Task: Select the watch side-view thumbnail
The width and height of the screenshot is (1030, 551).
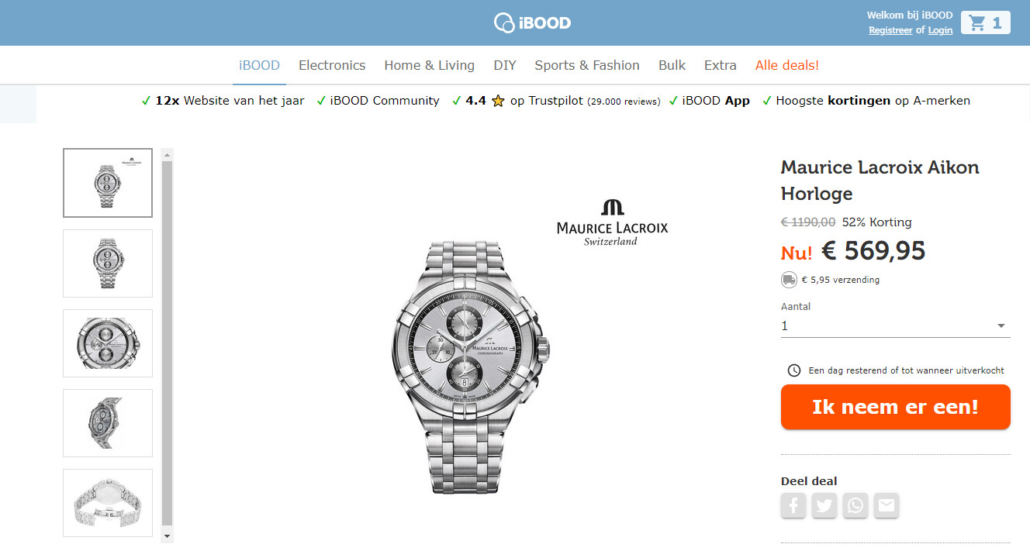Action: coord(108,423)
